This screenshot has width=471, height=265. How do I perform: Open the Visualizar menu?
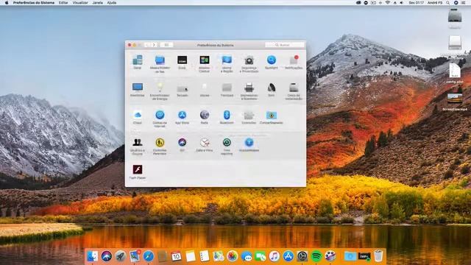click(x=80, y=3)
